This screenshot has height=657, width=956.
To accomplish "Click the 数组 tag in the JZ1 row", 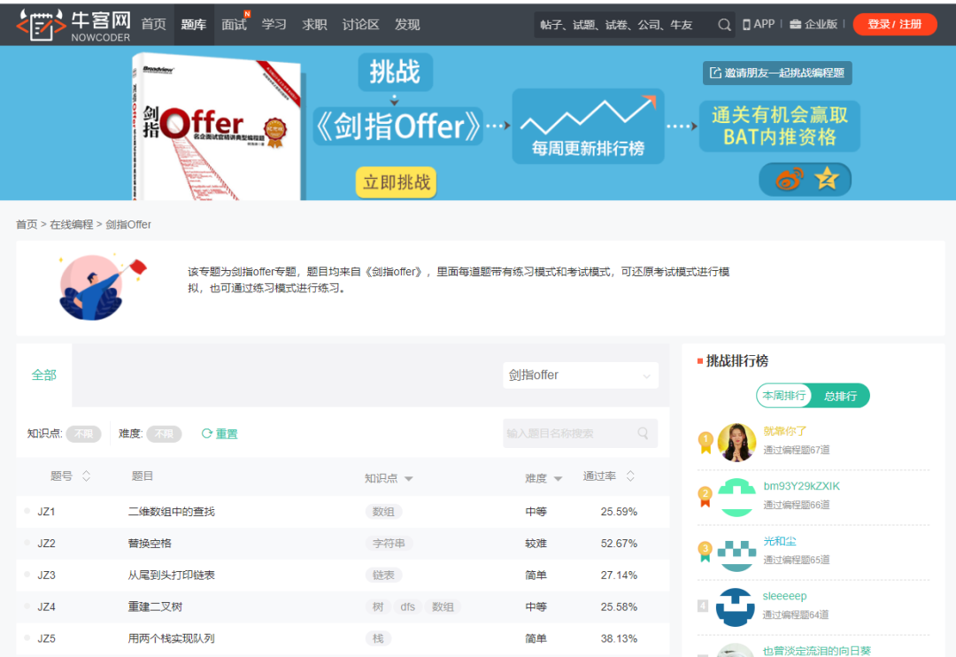I will click(383, 511).
